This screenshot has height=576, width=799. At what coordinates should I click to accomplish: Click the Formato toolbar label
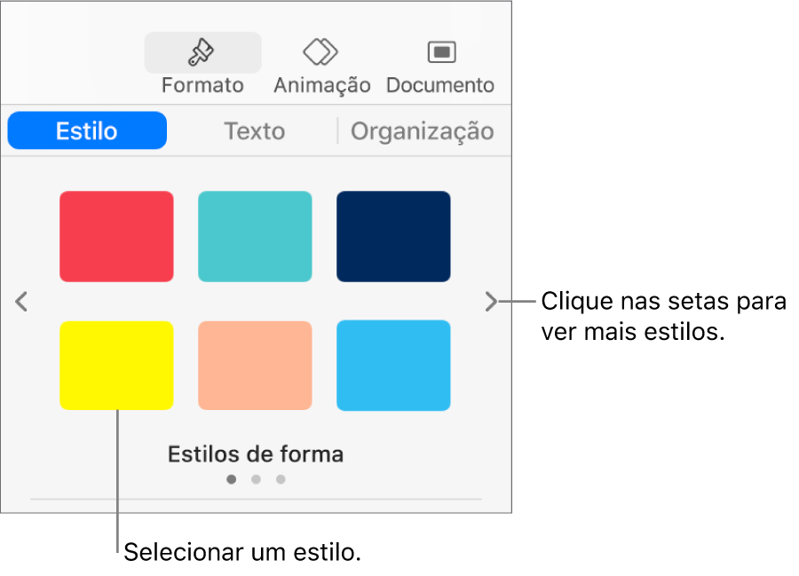point(202,85)
